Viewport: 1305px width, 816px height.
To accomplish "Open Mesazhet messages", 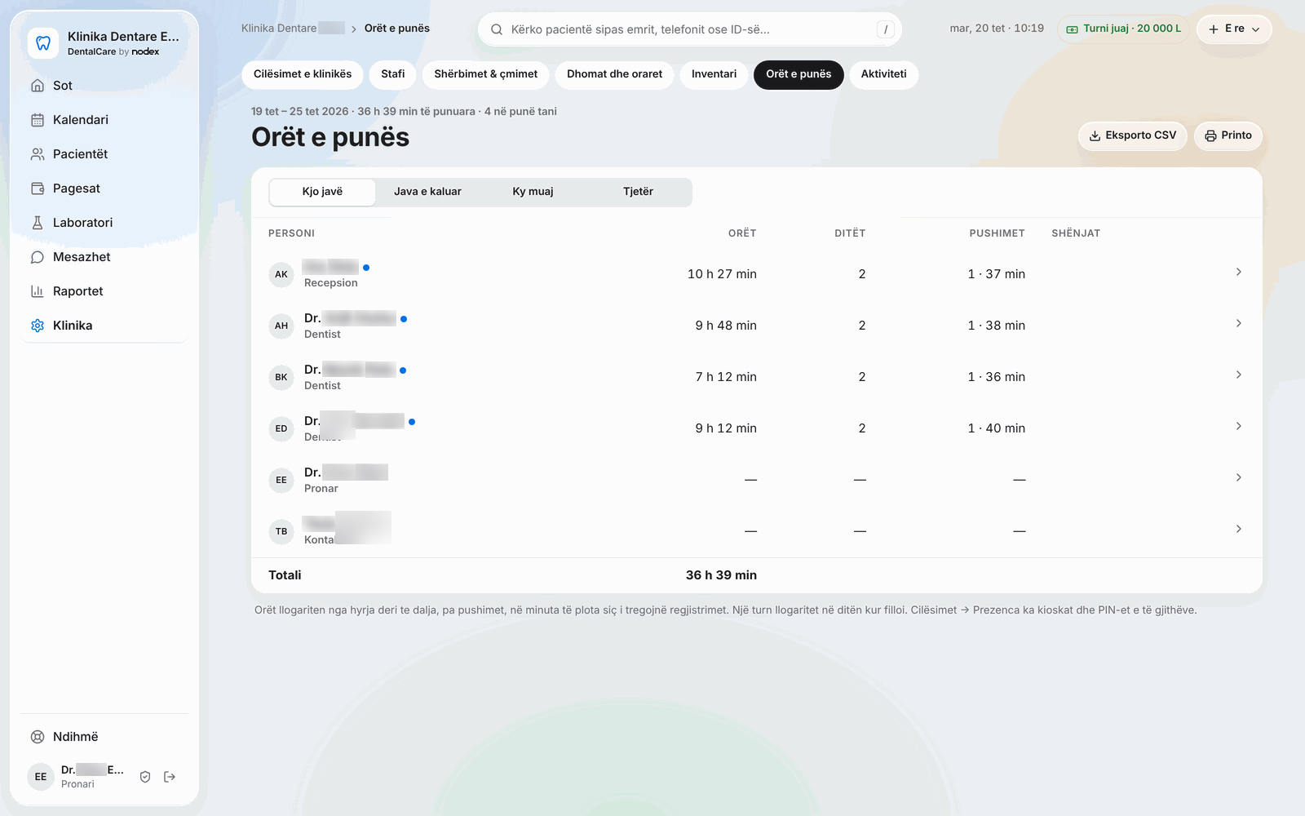I will point(104,257).
